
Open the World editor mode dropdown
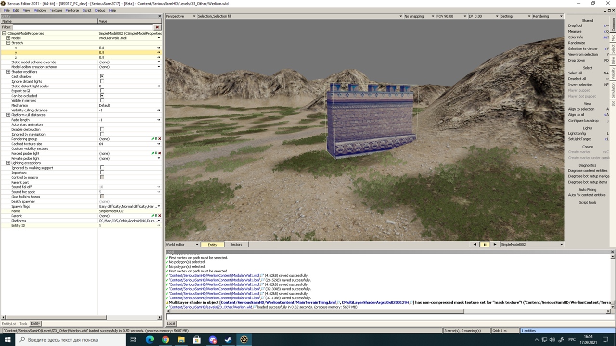coord(182,245)
